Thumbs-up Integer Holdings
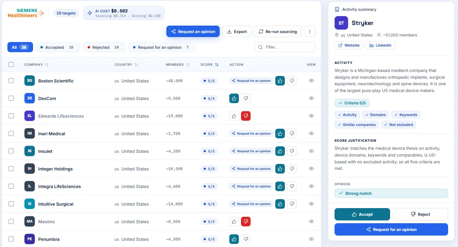Image resolution: width=458 pixels, height=247 pixels. point(280,169)
